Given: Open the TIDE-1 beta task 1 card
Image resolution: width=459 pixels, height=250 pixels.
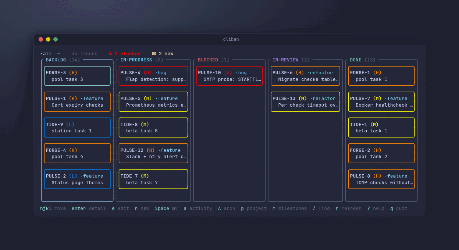Looking at the screenshot, I should click(381, 128).
